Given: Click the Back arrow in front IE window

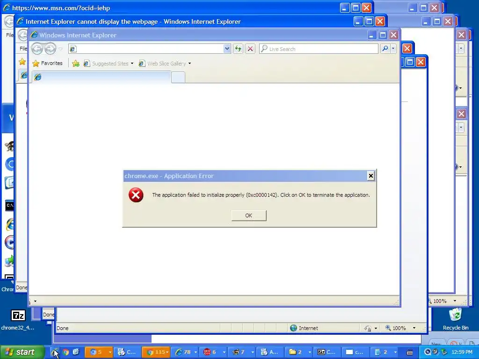Looking at the screenshot, I should [37, 49].
